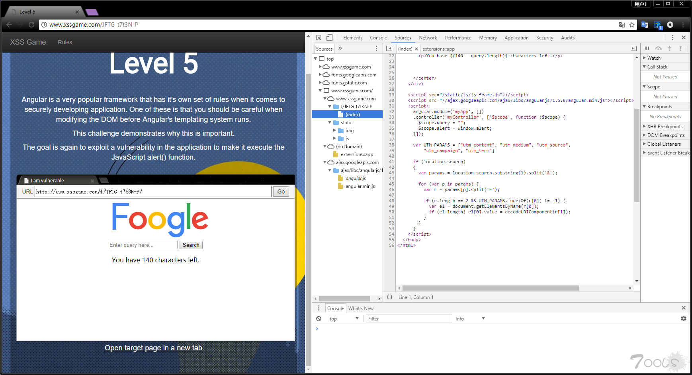
Task: Expand XHR Breakpoints section
Action: pos(644,126)
